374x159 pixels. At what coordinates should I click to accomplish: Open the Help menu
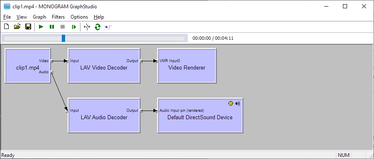tap(99, 17)
